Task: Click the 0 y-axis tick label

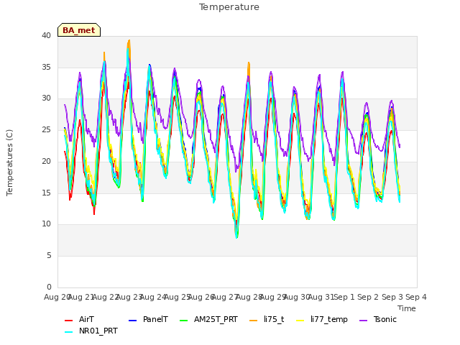Action: [x=49, y=287]
